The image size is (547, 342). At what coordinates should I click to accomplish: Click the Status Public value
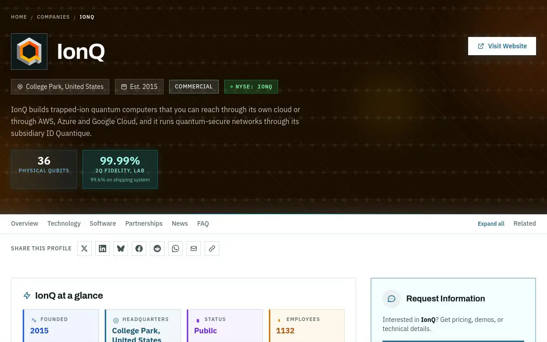point(206,331)
